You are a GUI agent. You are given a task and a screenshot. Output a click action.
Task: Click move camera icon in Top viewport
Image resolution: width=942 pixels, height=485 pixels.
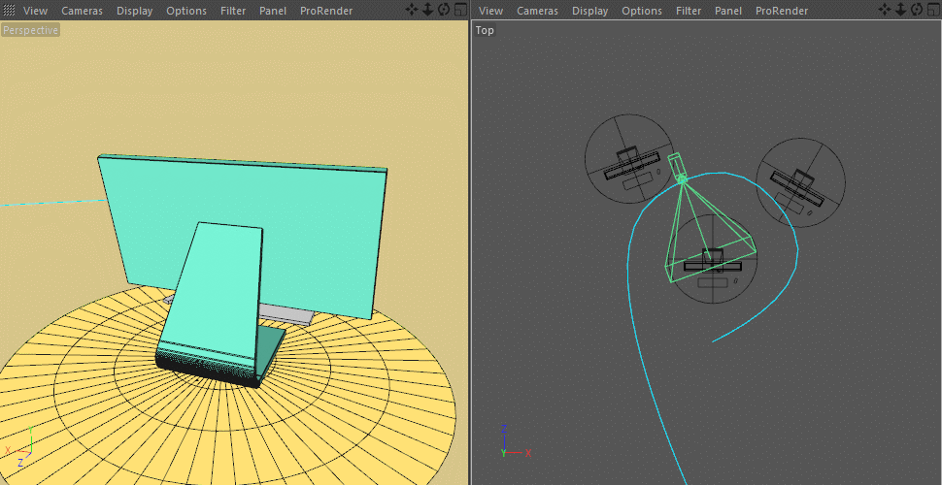click(885, 9)
